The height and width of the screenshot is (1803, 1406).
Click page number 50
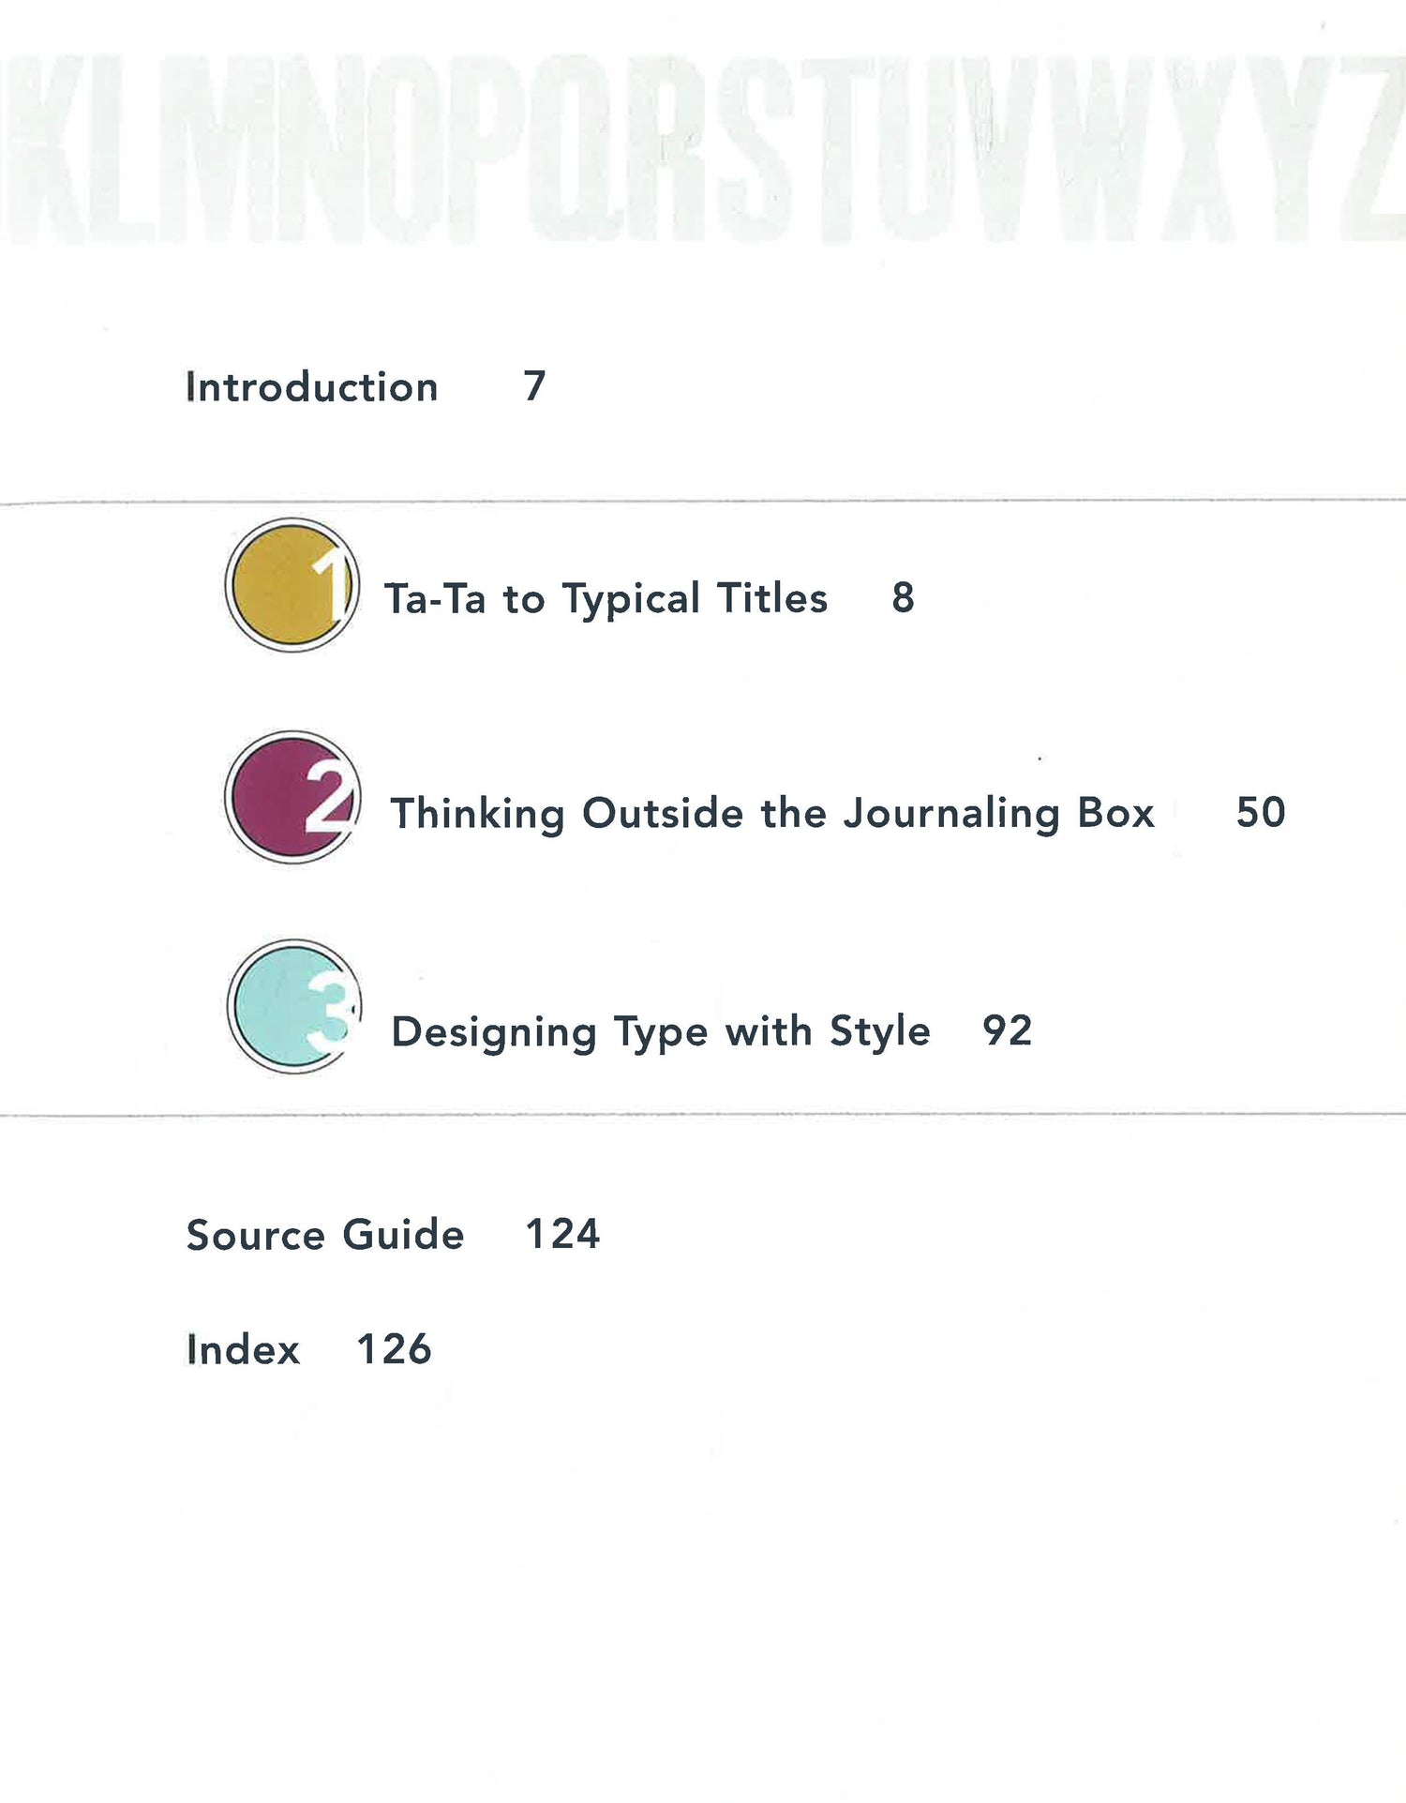pos(1261,812)
